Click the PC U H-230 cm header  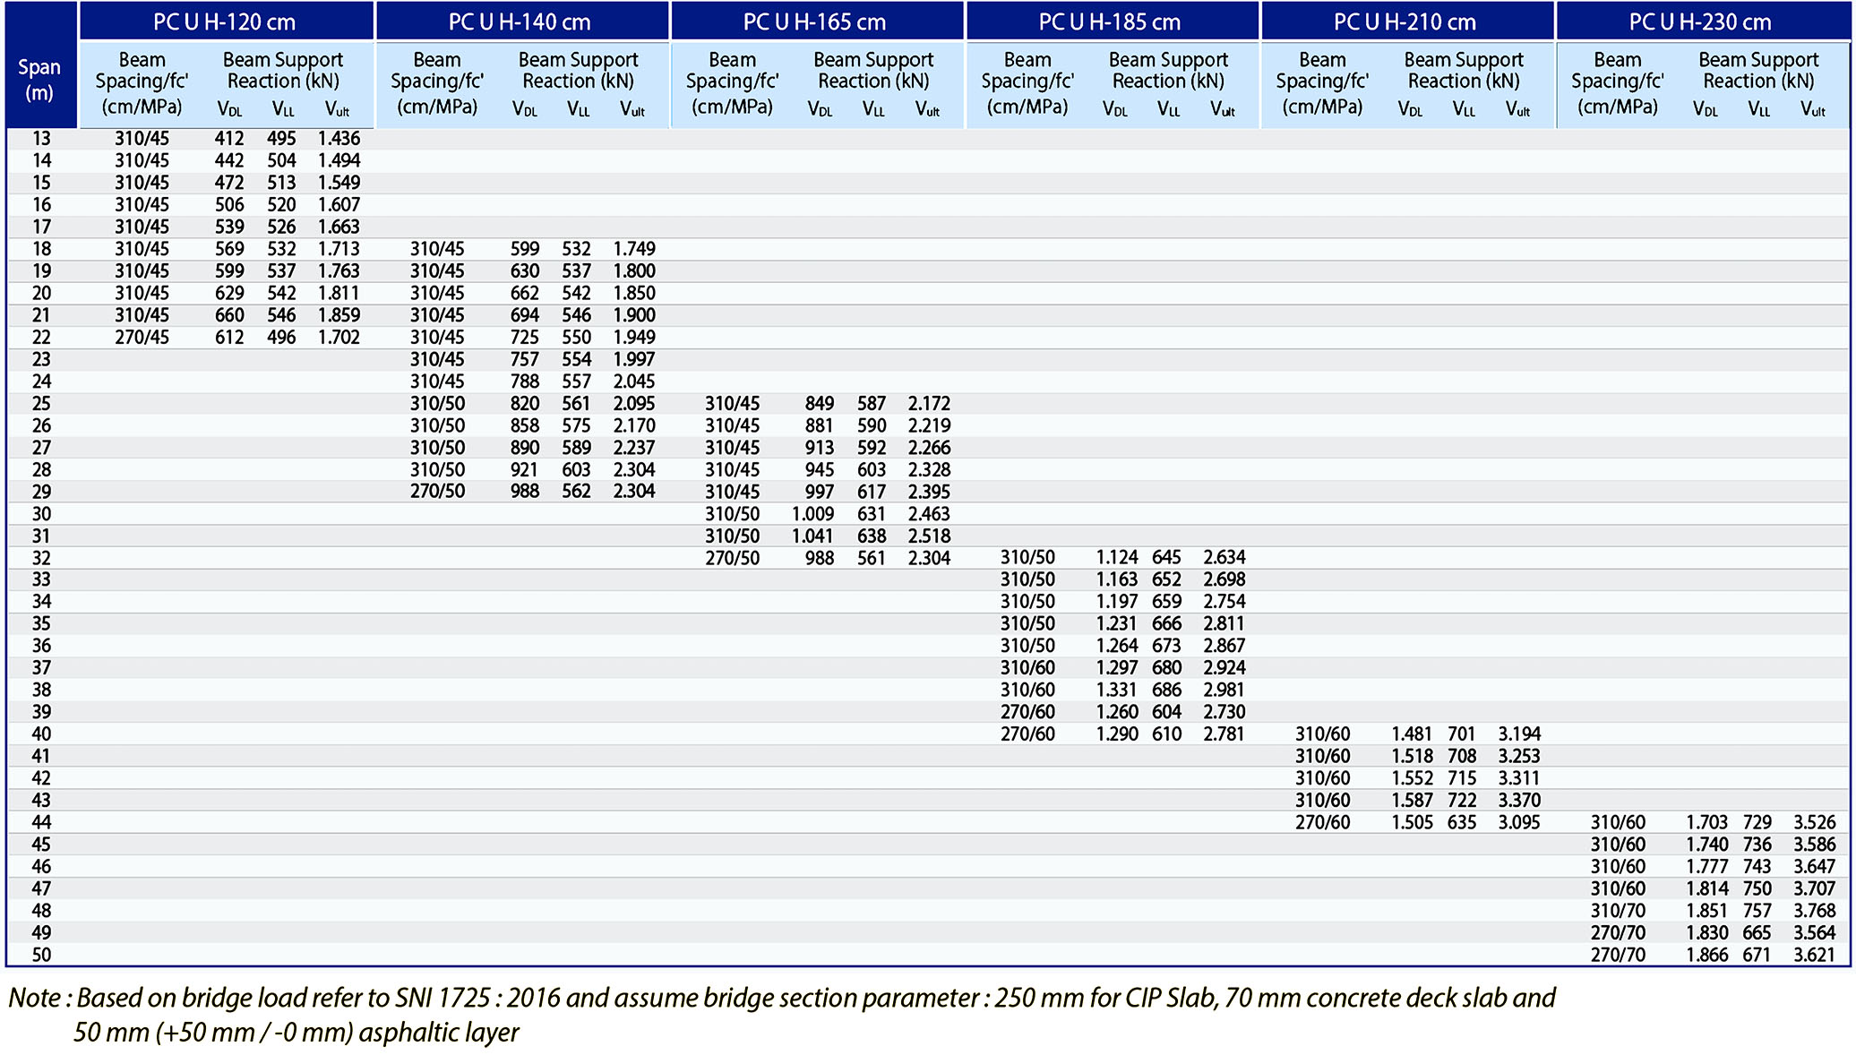[1700, 21]
